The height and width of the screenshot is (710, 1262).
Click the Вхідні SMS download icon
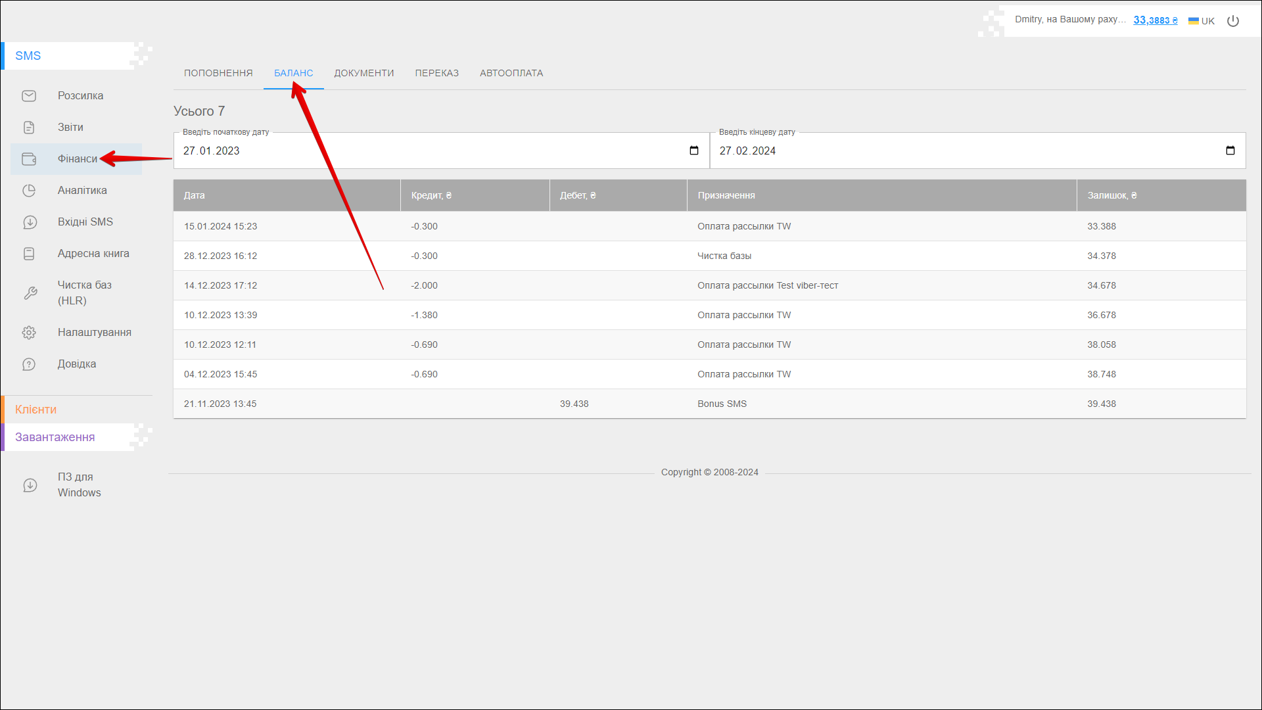[x=30, y=222]
